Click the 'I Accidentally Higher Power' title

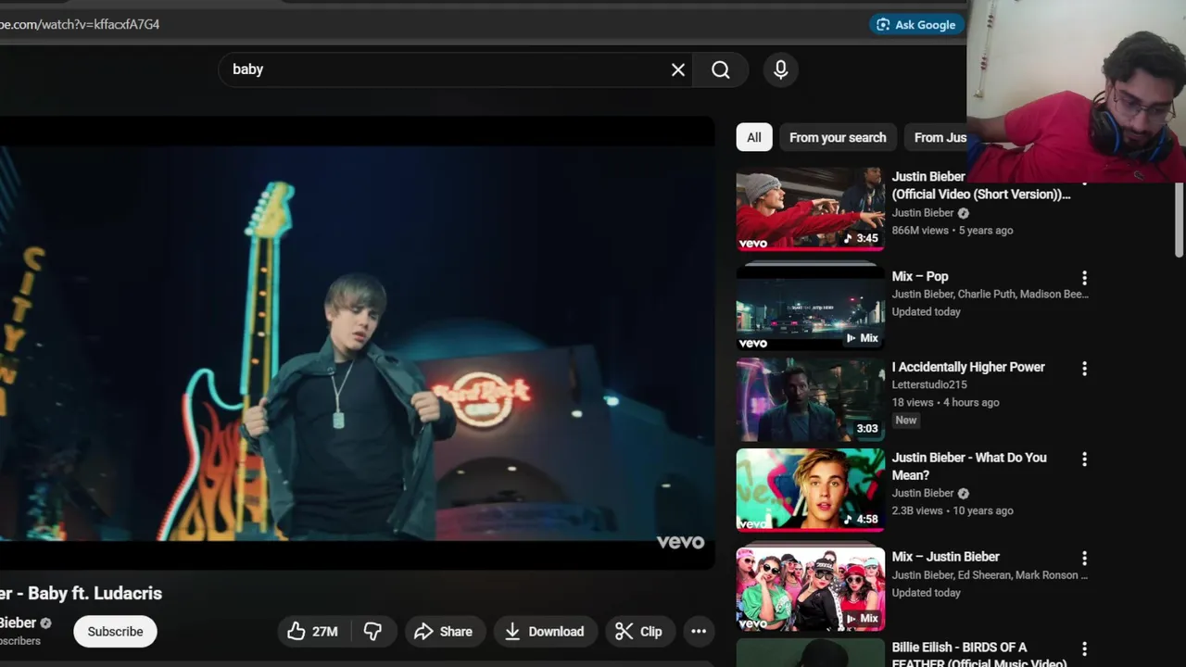pos(968,367)
